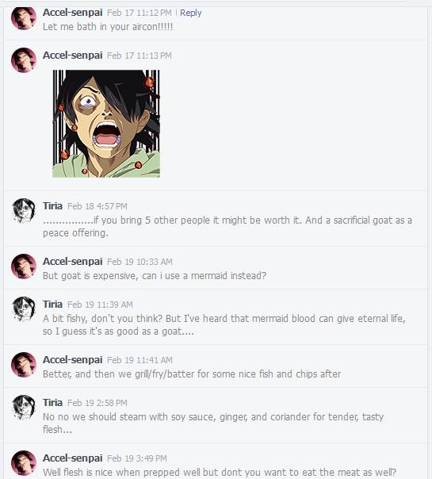Open Accel-senpai avatar on fish and chips comment
432x479 pixels.
click(x=24, y=365)
